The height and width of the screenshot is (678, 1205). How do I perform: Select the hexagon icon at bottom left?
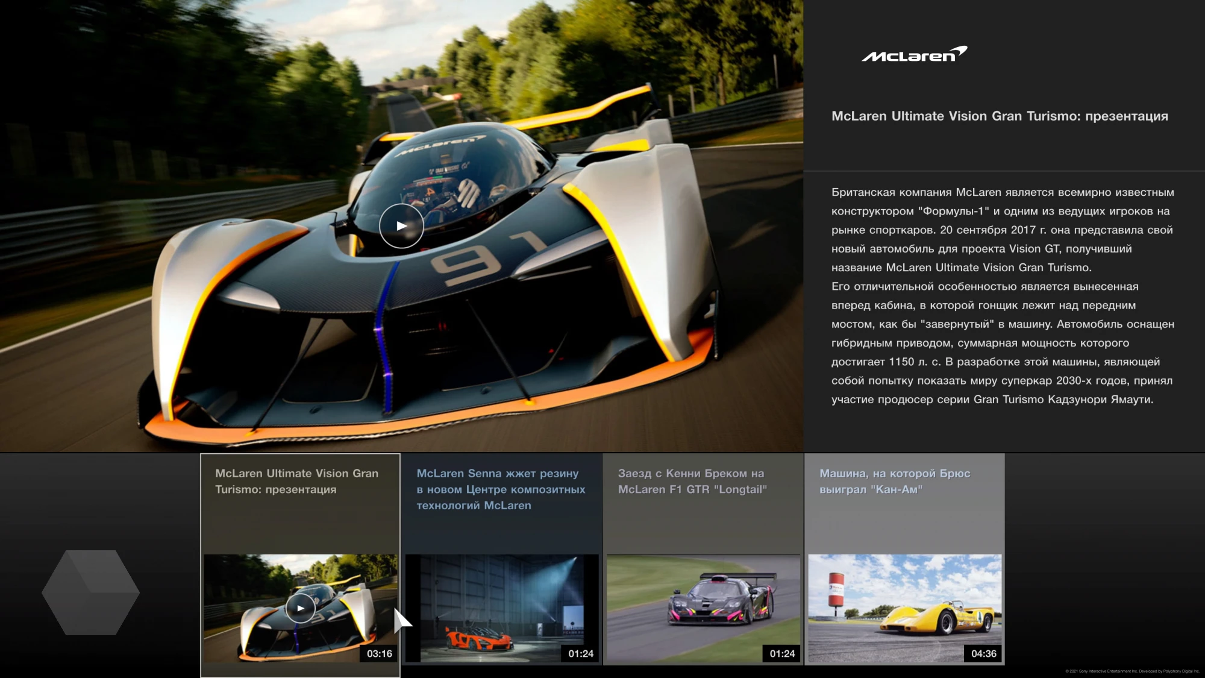pyautogui.click(x=90, y=592)
